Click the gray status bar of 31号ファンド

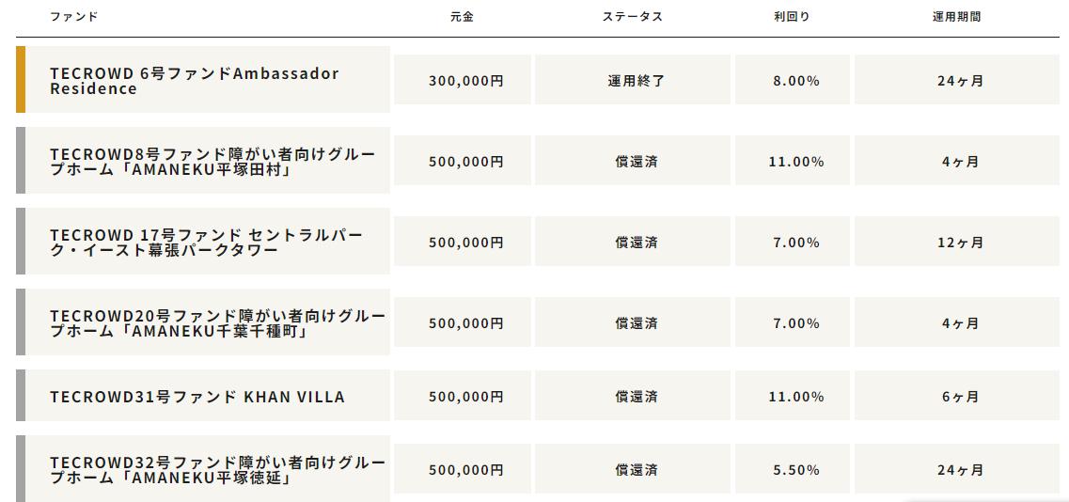point(21,396)
